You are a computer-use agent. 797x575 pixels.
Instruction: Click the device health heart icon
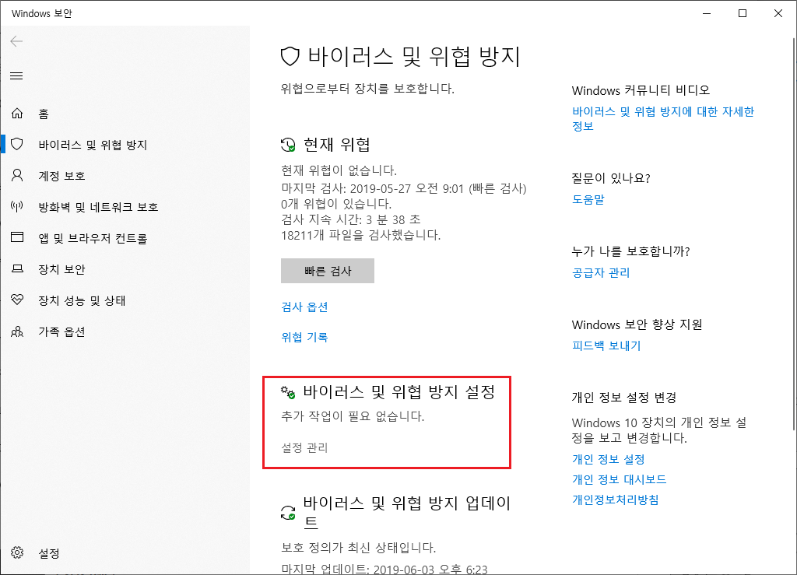click(x=17, y=300)
